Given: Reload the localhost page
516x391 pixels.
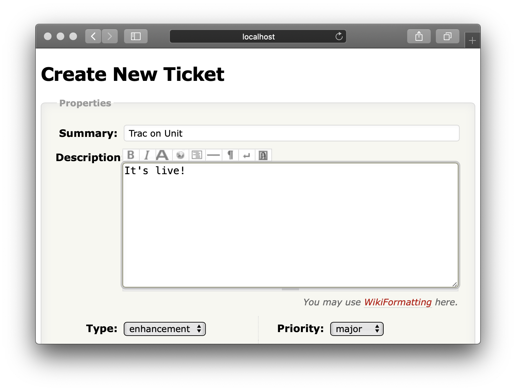Looking at the screenshot, I should click(x=339, y=36).
